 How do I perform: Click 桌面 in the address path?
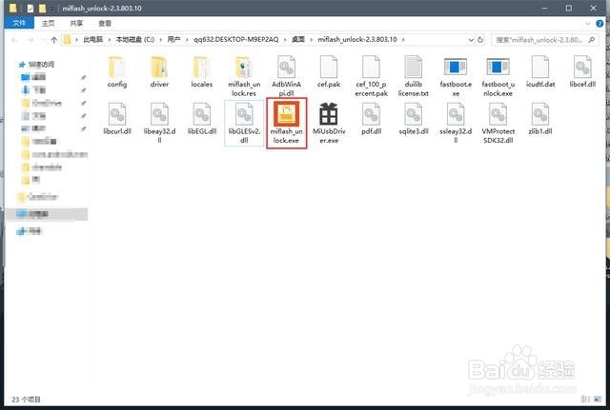tap(298, 40)
